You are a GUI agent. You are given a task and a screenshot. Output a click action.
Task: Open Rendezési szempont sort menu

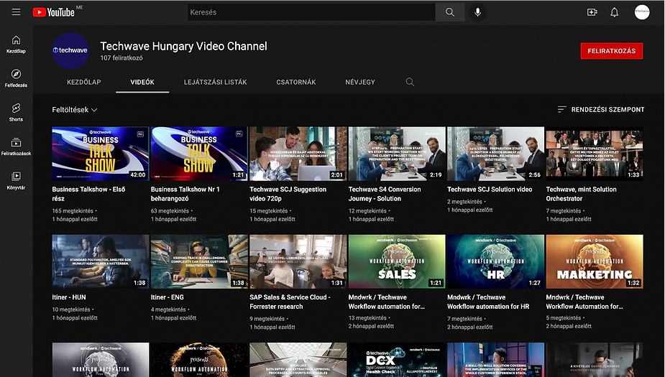600,110
